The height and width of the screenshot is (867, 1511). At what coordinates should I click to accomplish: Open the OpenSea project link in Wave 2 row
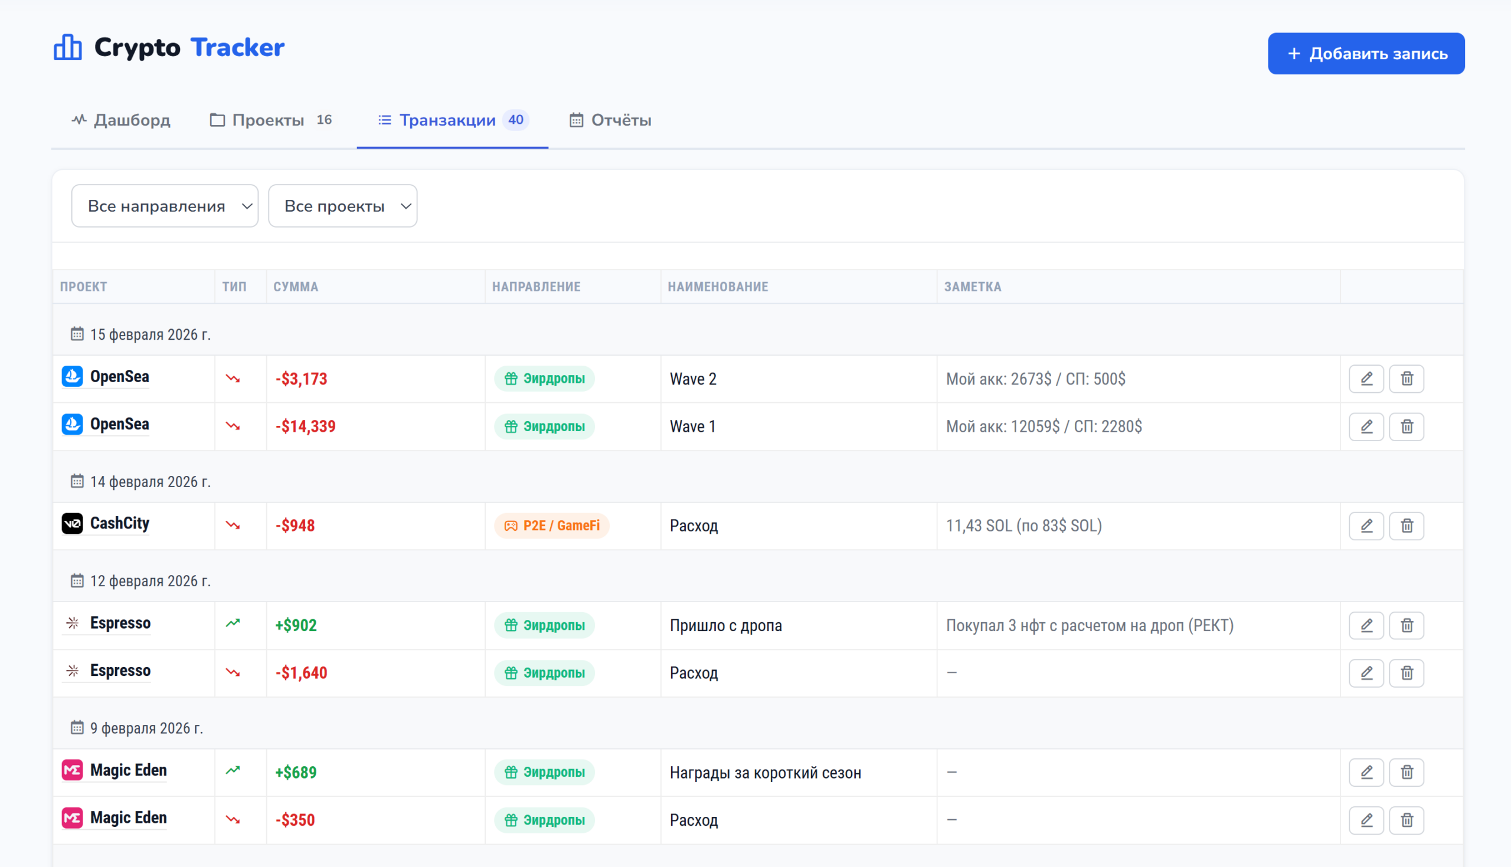(x=119, y=377)
